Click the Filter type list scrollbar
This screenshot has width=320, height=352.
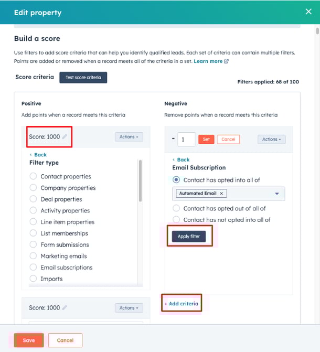tap(141, 180)
